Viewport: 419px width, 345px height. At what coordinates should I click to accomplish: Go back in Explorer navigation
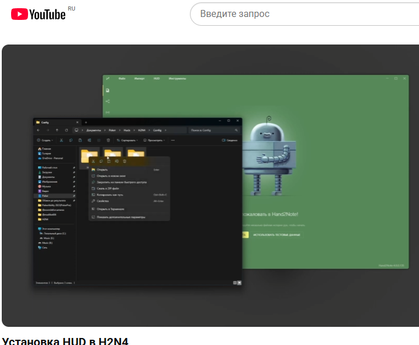[38, 130]
